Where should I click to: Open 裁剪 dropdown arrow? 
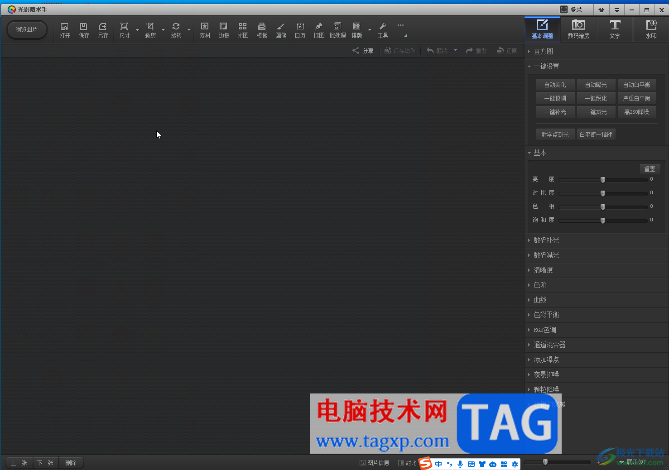coord(163,30)
